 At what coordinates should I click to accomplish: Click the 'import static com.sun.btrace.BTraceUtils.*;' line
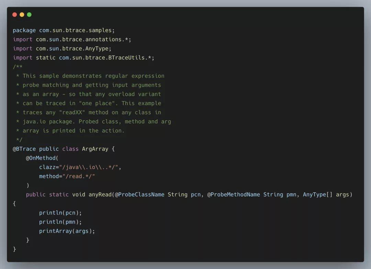[83, 58]
